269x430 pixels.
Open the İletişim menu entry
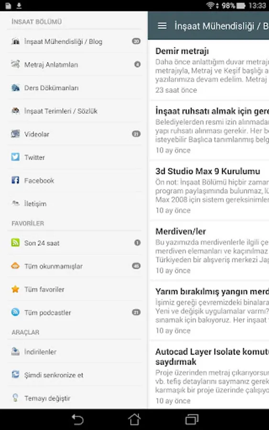coord(75,204)
